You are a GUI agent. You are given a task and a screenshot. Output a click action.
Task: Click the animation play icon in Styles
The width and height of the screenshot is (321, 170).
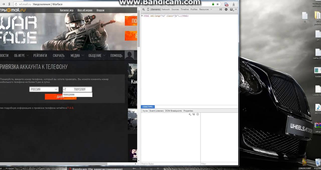[198, 114]
